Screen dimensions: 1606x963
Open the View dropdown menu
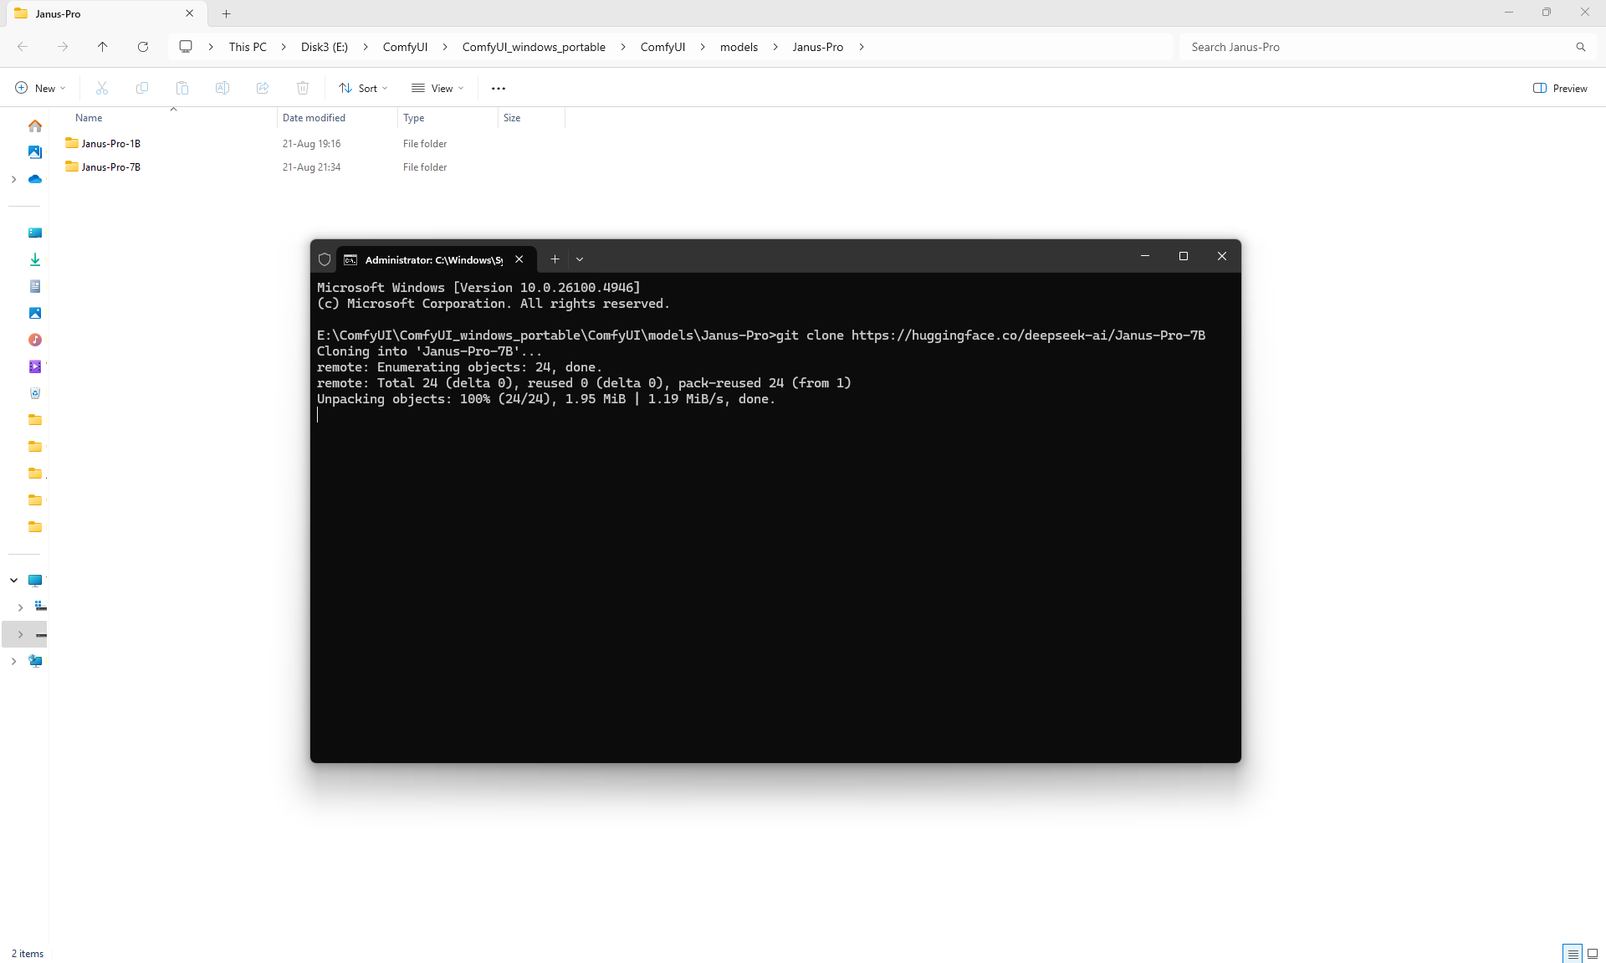point(437,88)
